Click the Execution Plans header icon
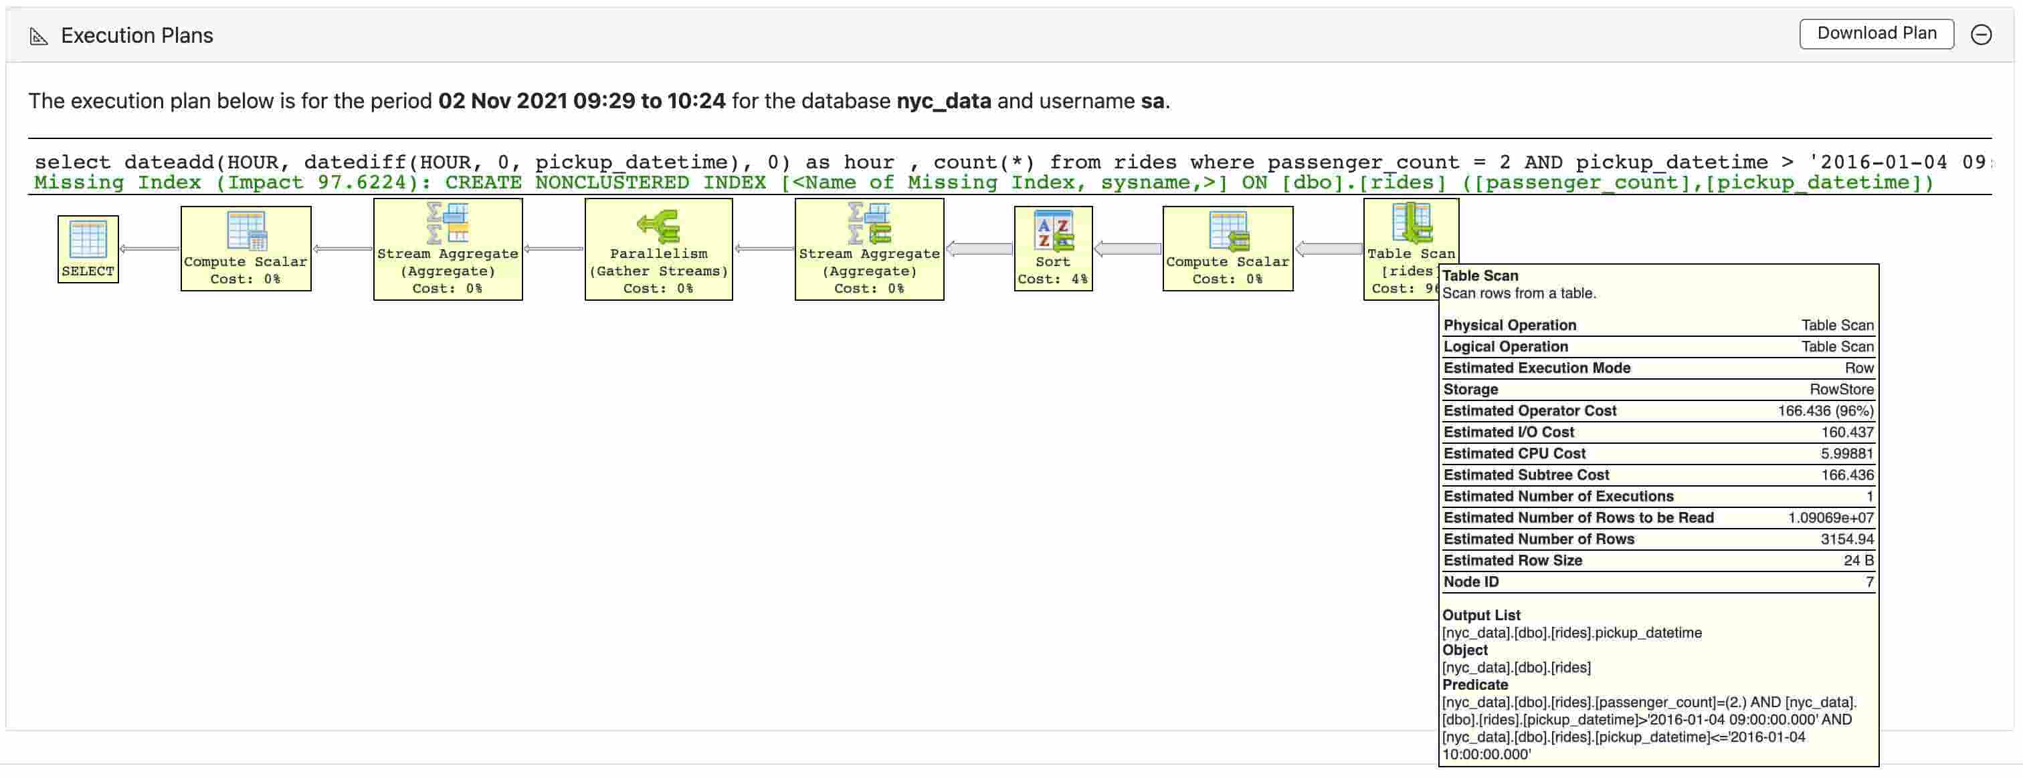Screen dimensions: 2023x778 39,36
